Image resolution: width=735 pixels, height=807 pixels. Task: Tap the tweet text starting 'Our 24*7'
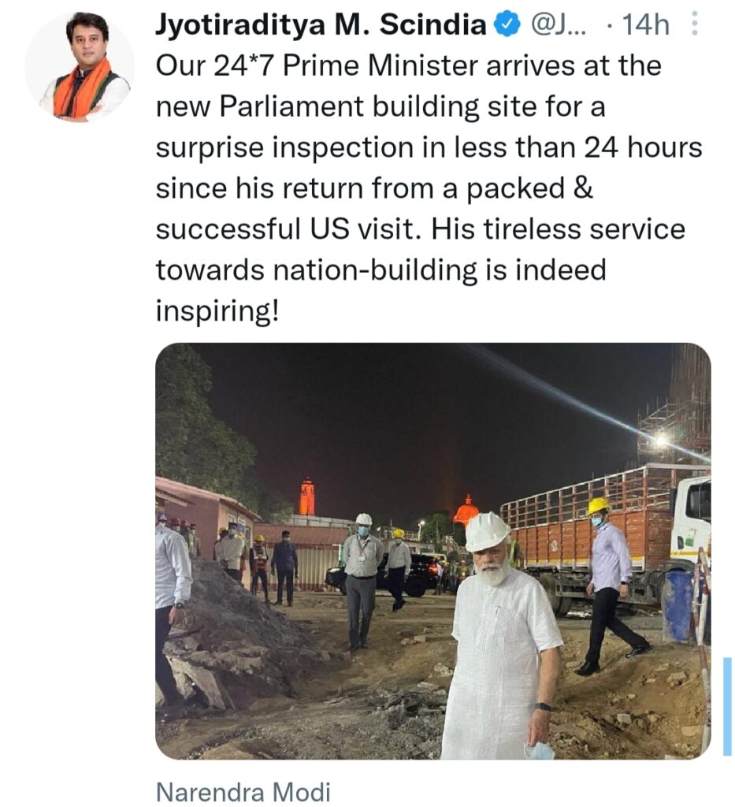pyautogui.click(x=429, y=188)
